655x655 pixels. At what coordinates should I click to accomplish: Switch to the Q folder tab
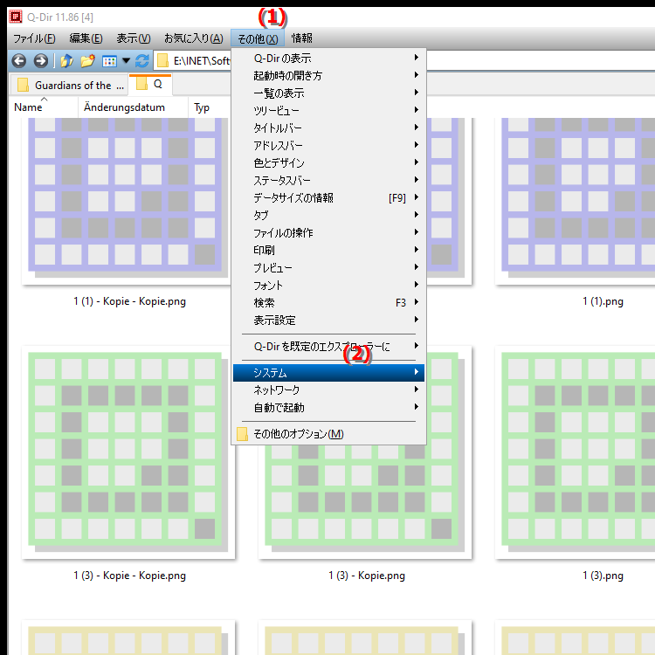click(x=150, y=85)
